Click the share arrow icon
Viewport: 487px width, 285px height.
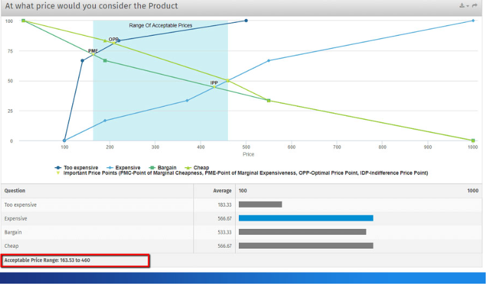click(x=476, y=6)
